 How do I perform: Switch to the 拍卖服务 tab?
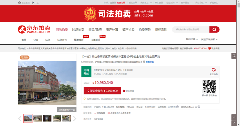click(x=145, y=30)
